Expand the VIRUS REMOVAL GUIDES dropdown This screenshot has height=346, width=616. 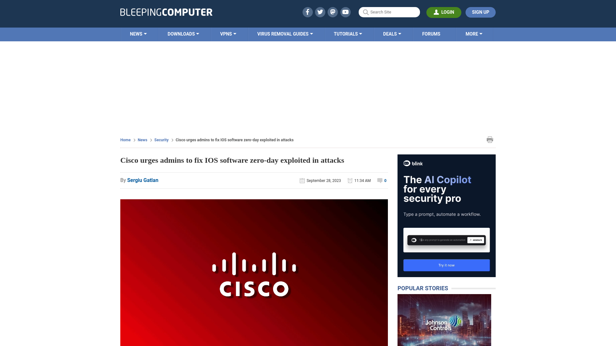tap(285, 34)
